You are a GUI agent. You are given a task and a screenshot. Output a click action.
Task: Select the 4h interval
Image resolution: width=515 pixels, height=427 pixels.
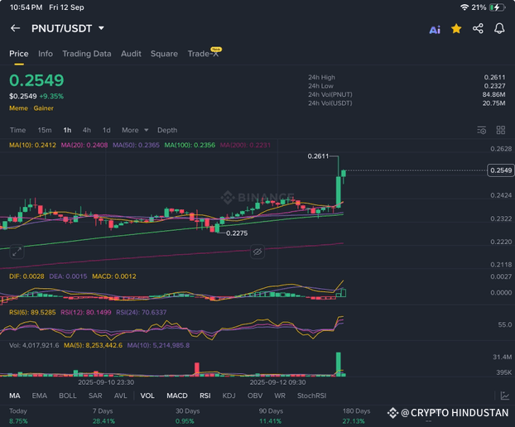(x=87, y=130)
